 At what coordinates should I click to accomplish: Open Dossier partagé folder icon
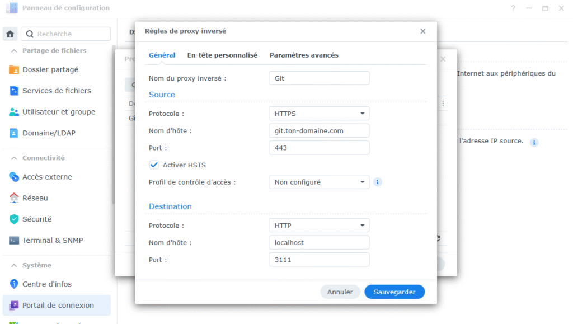pos(14,70)
